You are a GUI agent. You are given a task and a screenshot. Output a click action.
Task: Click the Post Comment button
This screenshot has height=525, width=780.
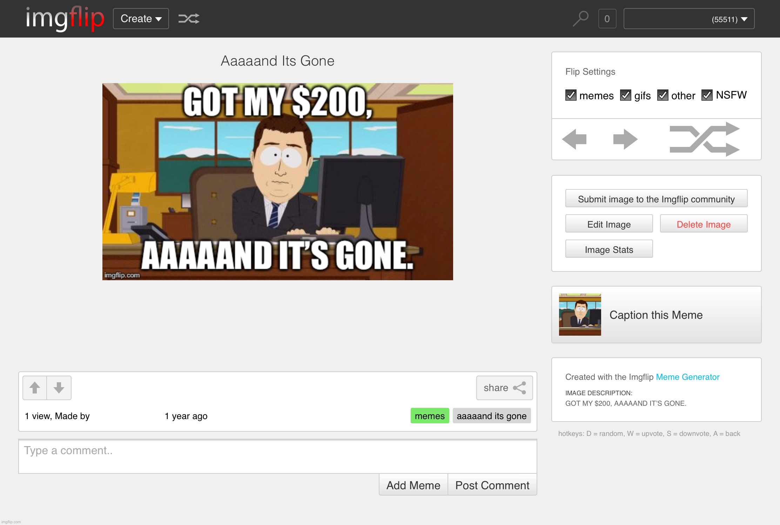point(492,485)
